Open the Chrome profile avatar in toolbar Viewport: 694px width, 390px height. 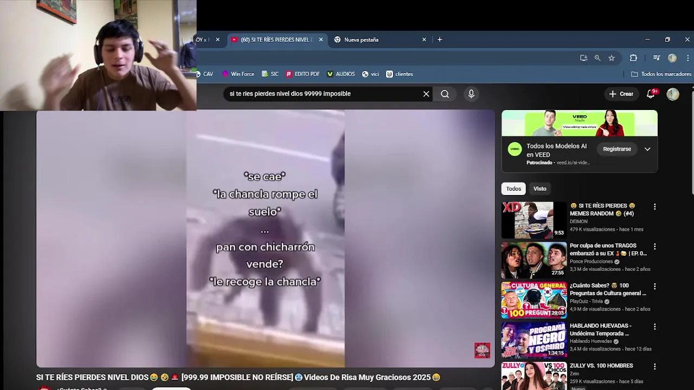[672, 58]
